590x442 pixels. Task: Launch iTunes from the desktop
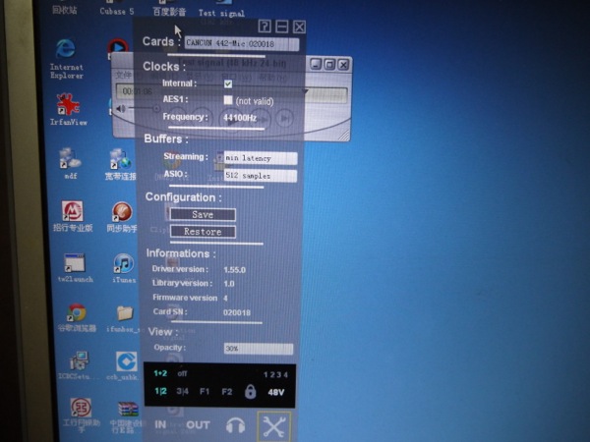123,263
